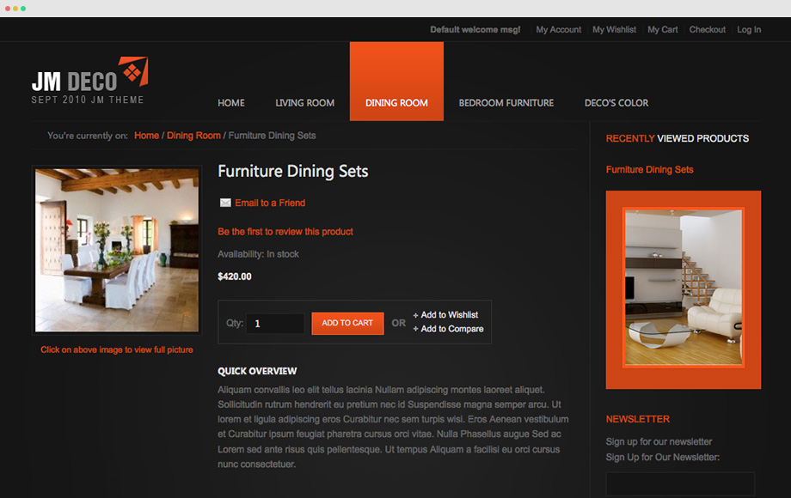Click the Qty input field
Screen dimensions: 791x498
[x=275, y=324]
